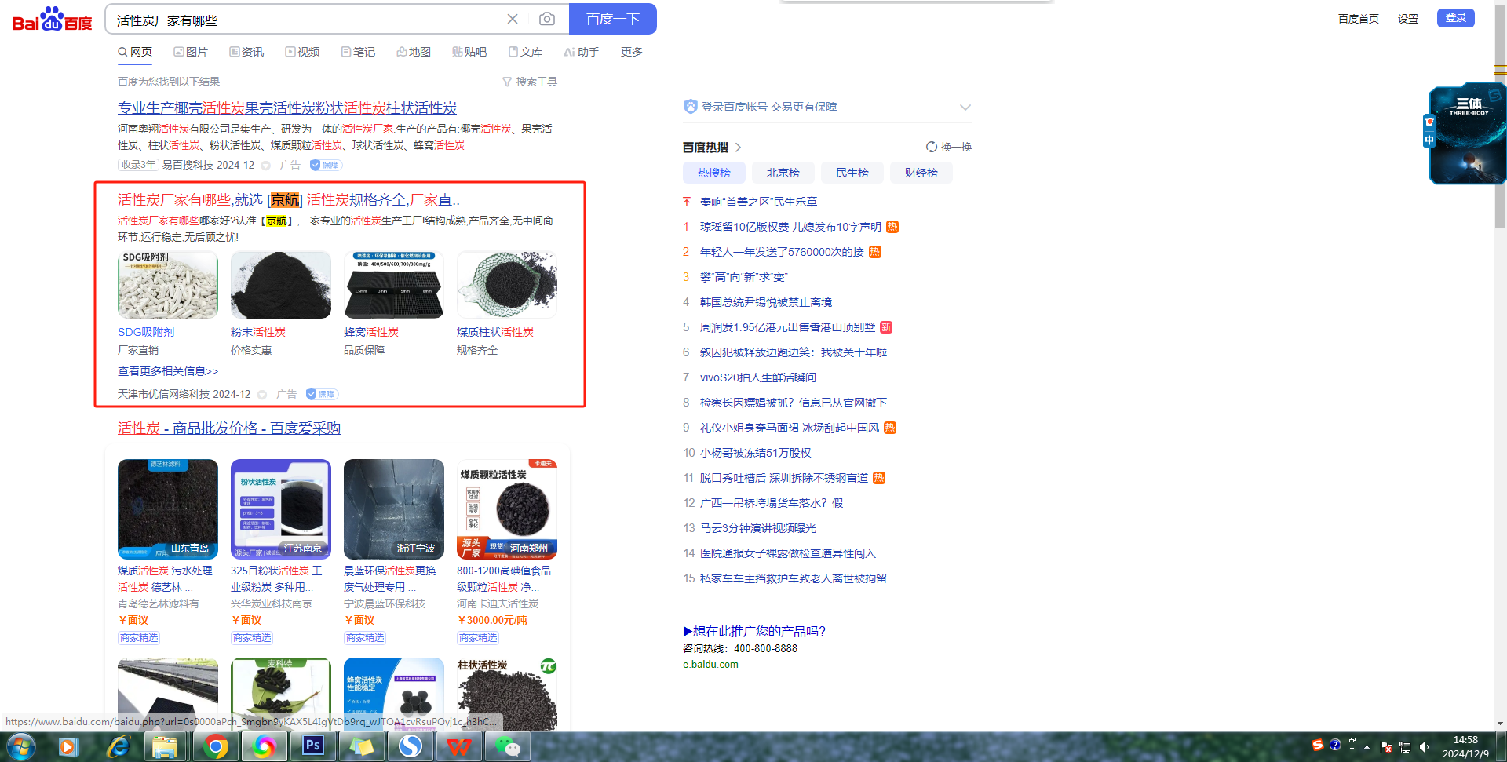
Task: Open the 蜂窝活性炭 product thumbnail
Action: (x=394, y=284)
